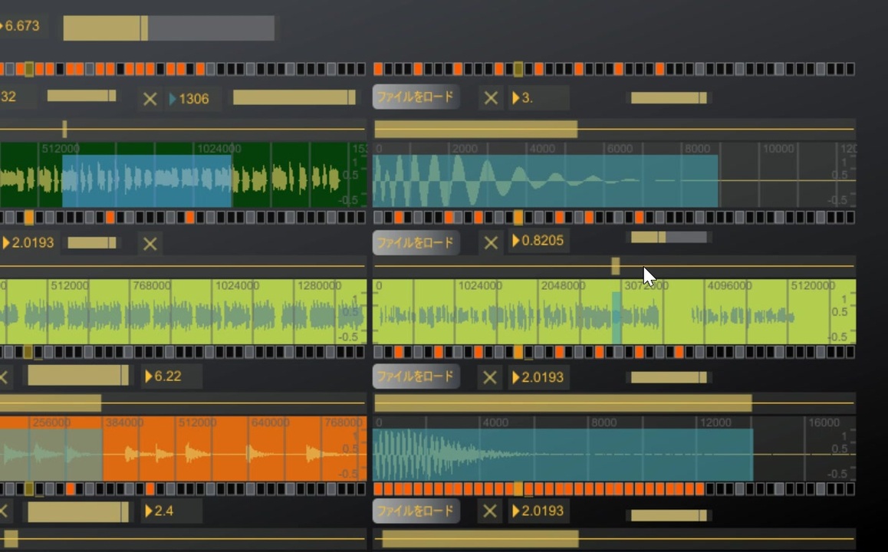
Task: Toggle the first orange step under the dark green waveform
Action: click(110, 218)
